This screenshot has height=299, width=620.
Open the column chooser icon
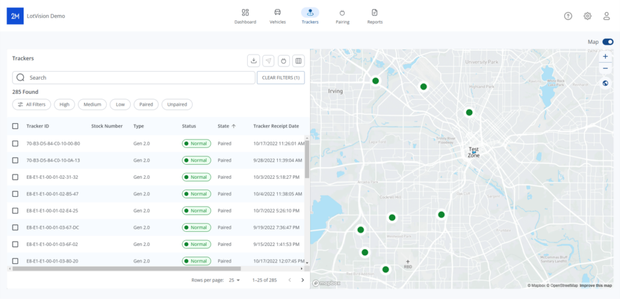click(298, 61)
